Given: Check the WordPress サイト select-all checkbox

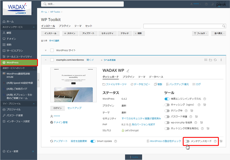Looking at the screenshot, I should [52, 50].
